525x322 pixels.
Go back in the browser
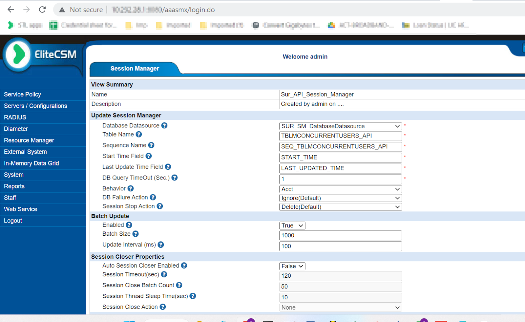click(11, 10)
